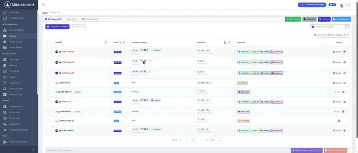Viewport: 358px width, 153px height.
Task: Sort by the Name column
Action: click(x=61, y=42)
